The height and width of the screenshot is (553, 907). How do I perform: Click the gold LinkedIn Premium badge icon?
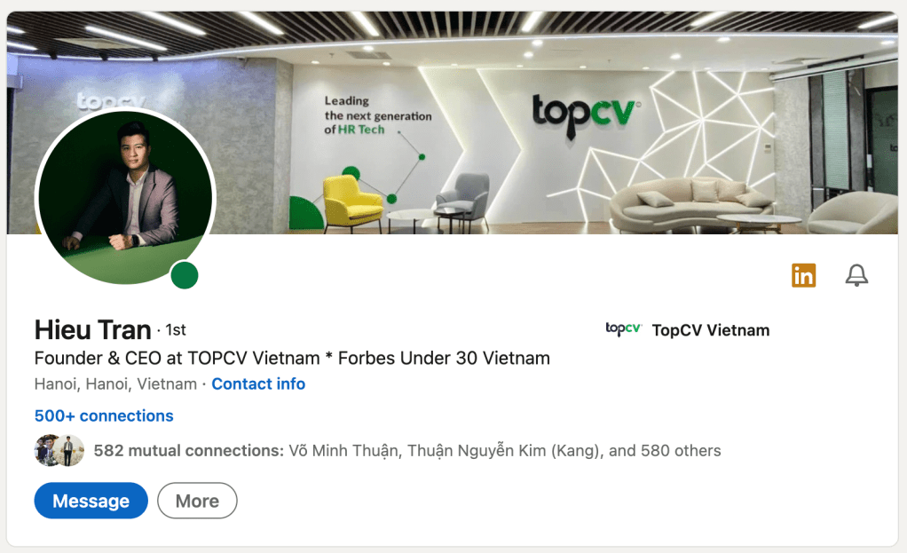coord(803,275)
